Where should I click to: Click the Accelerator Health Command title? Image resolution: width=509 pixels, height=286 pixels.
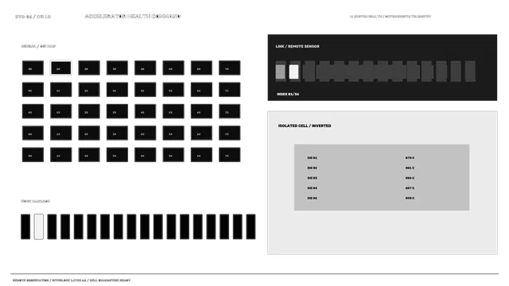133,16
